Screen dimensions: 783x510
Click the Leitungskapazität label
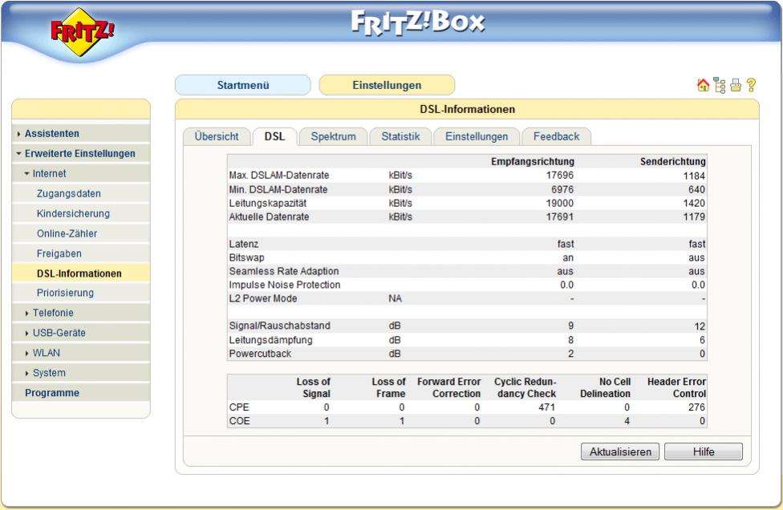tap(268, 203)
